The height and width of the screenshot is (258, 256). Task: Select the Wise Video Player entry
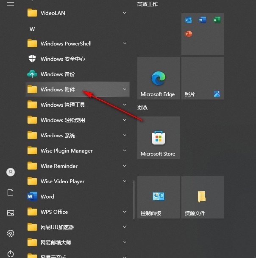(78, 181)
